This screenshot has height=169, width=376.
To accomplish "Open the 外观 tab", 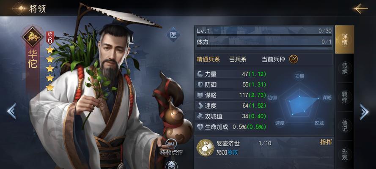I will pyautogui.click(x=345, y=154).
